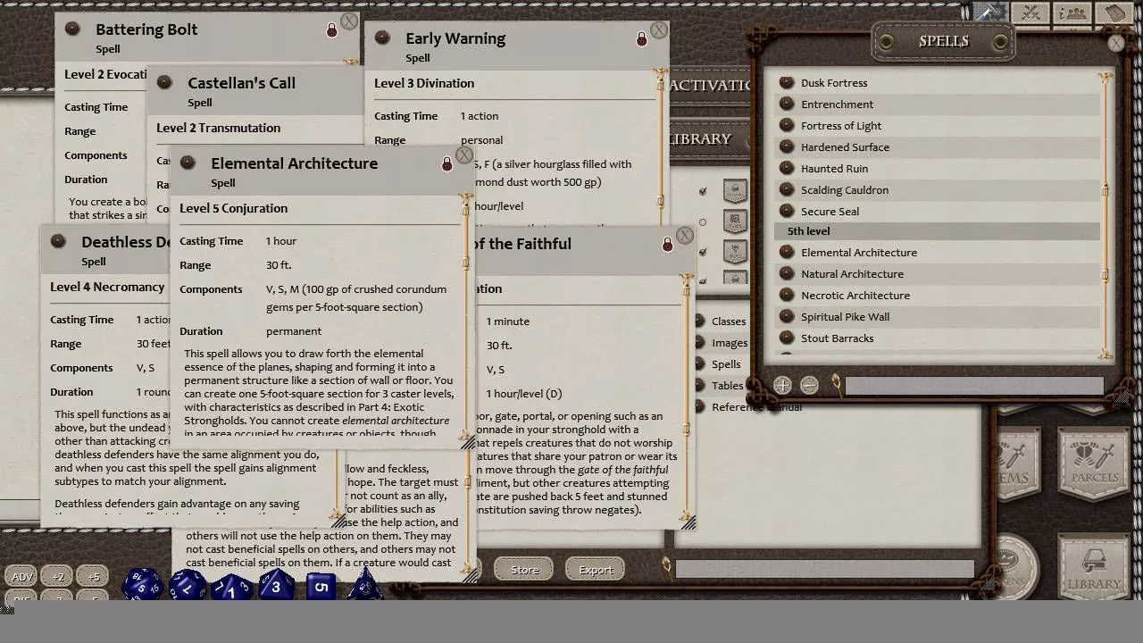Select Spells in the Library category list
This screenshot has height=643, width=1143.
click(726, 364)
